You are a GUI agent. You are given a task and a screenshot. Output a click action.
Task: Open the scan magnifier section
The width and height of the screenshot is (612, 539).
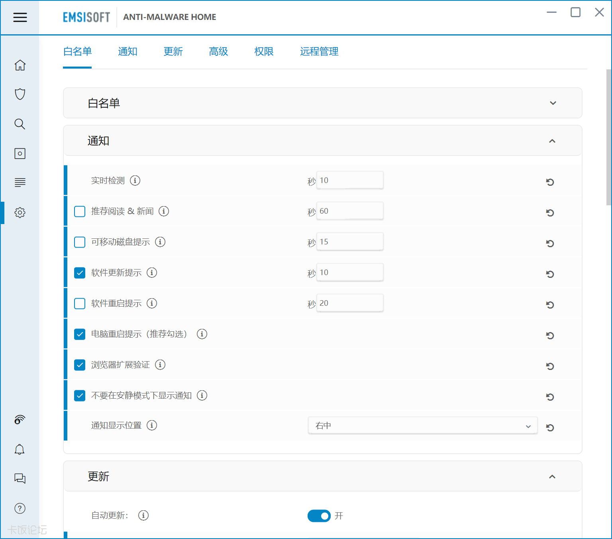20,124
